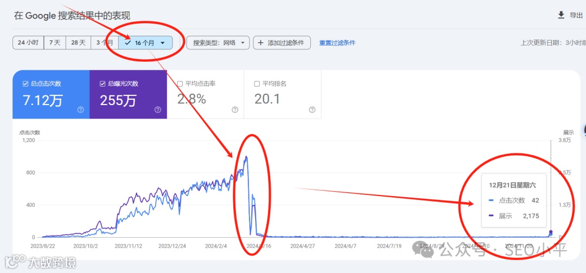Click the 20.1 average position value
Image resolution: width=586 pixels, height=273 pixels.
pos(267,99)
